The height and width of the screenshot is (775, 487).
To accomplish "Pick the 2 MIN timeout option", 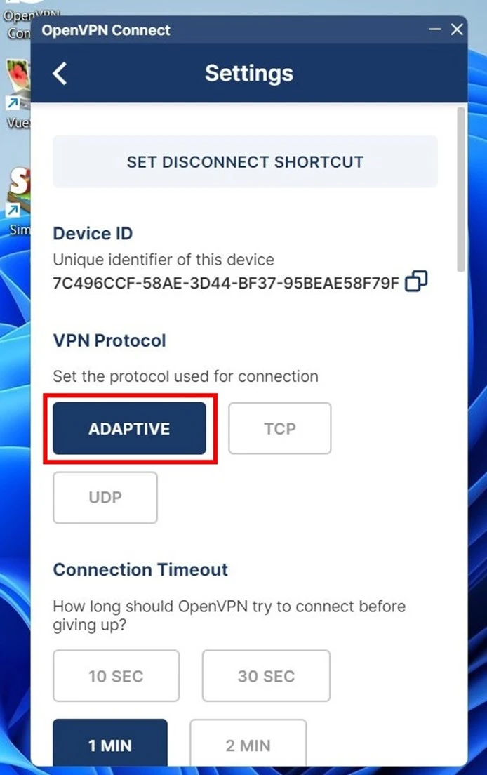I will tap(248, 745).
